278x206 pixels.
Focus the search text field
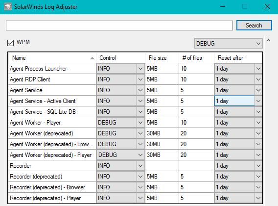tap(119, 26)
